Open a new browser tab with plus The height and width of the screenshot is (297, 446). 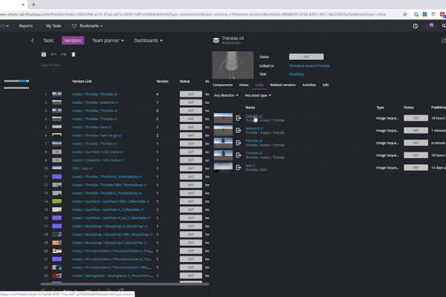click(33, 4)
